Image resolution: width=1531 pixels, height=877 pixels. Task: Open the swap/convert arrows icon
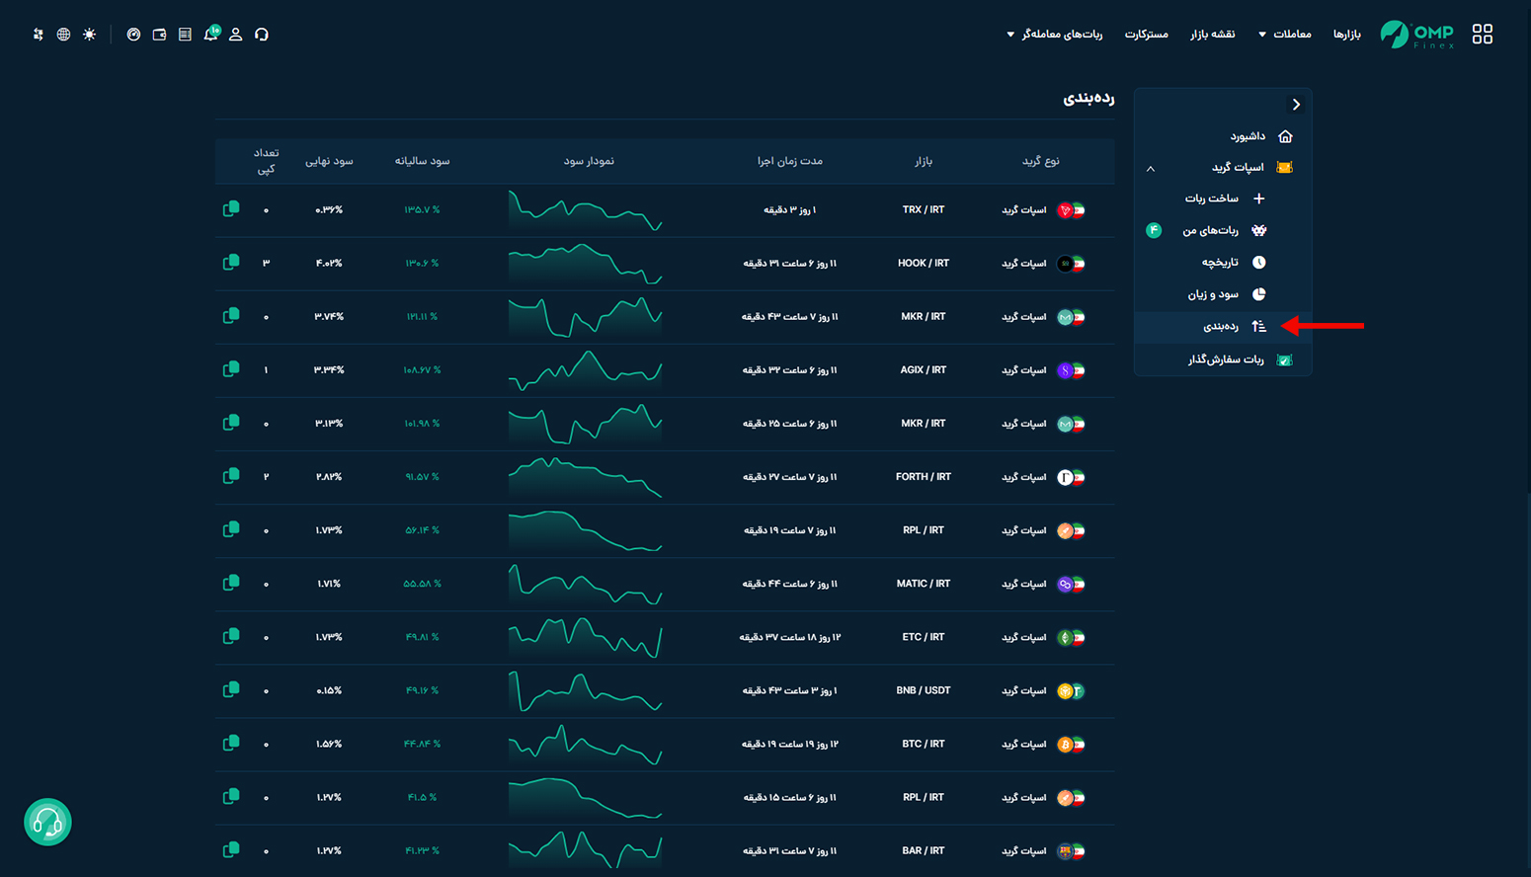coord(38,35)
